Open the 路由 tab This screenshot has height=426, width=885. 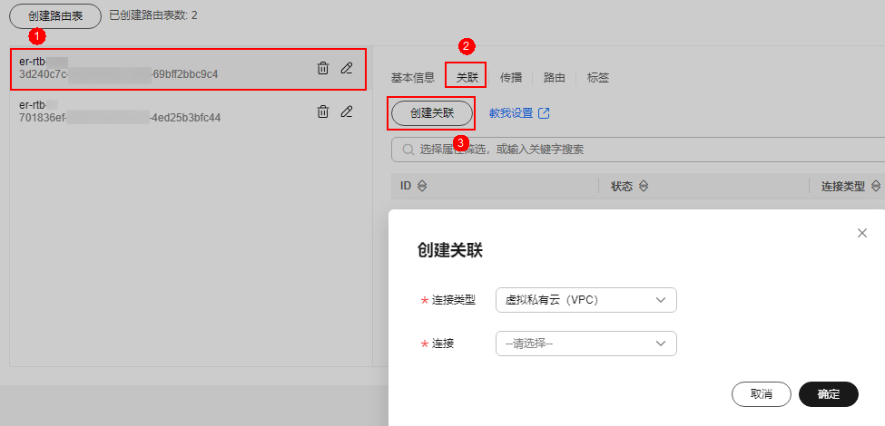[x=555, y=78]
